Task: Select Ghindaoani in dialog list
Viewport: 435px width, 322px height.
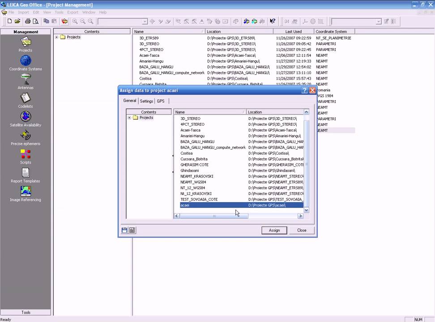Action: (x=189, y=170)
